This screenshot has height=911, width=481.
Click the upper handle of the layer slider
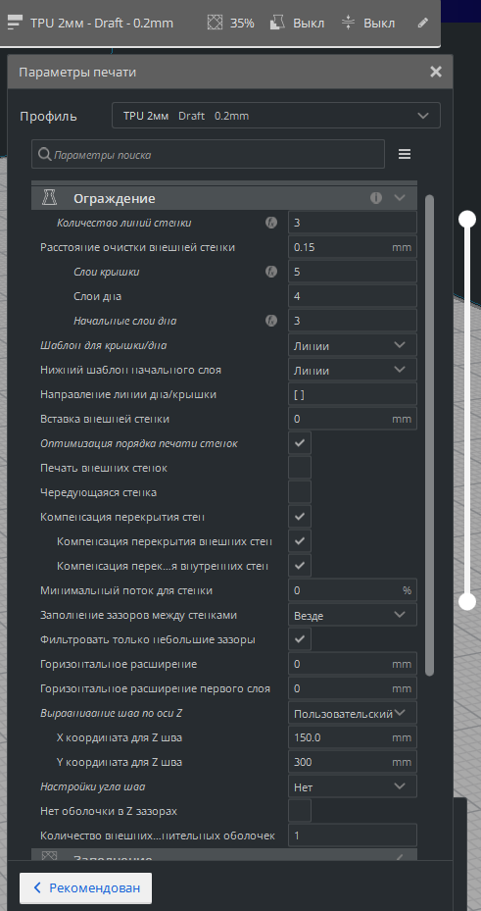467,219
